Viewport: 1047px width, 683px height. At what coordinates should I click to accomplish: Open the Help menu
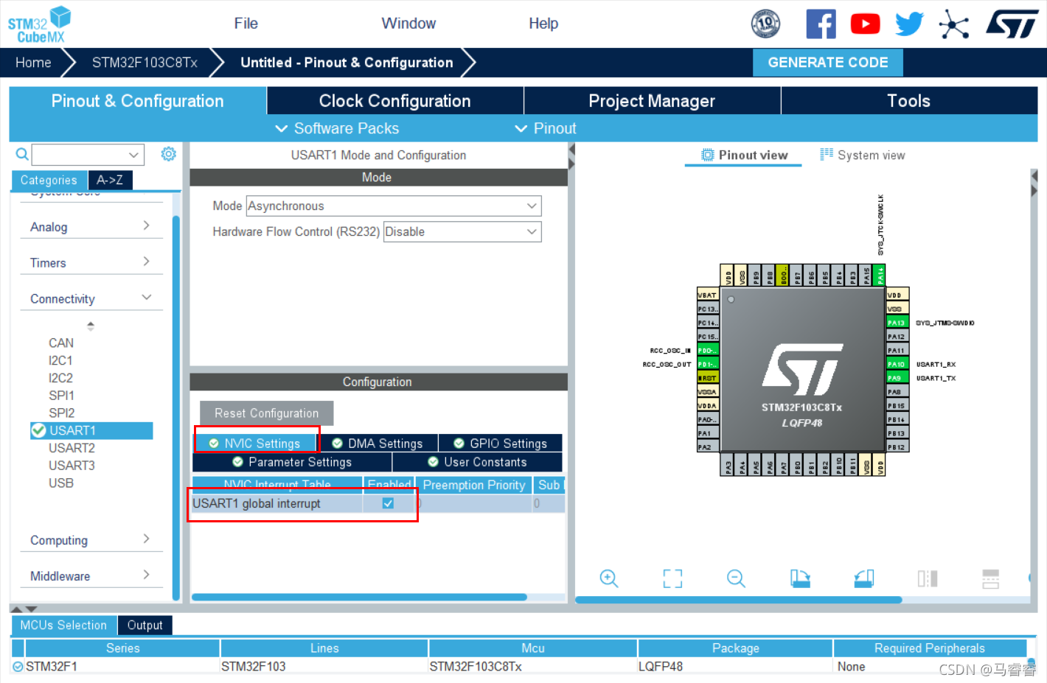[543, 24]
